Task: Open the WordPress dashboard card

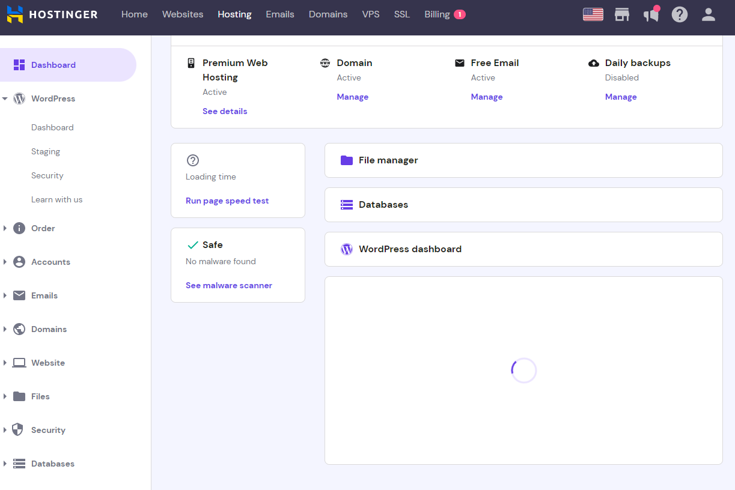Action: pos(523,249)
